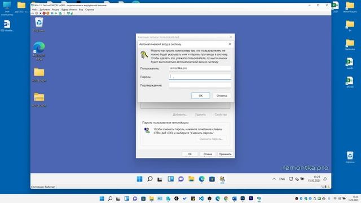
Task: Click OK at the bottom of User Accounts window
Action: click(190, 154)
